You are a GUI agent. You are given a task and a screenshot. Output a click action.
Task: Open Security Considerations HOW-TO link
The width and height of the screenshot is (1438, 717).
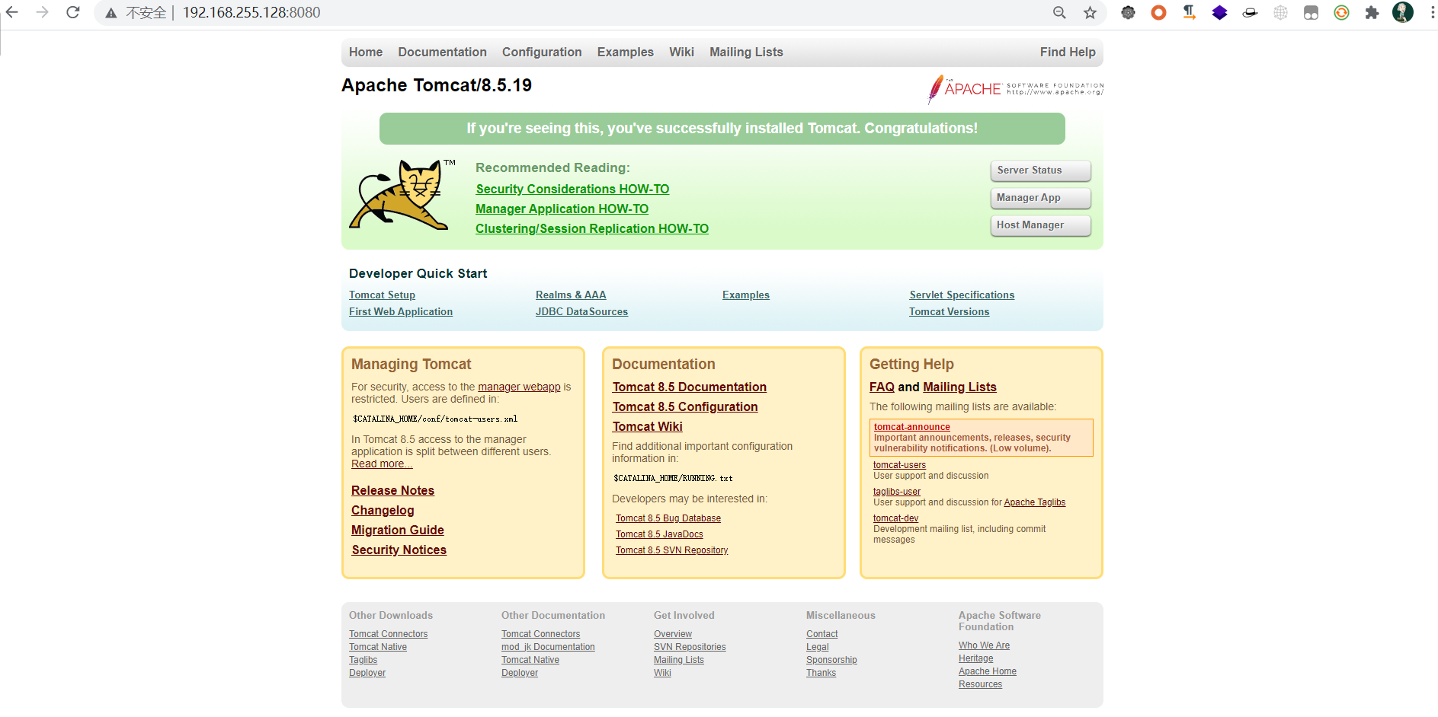pos(572,189)
